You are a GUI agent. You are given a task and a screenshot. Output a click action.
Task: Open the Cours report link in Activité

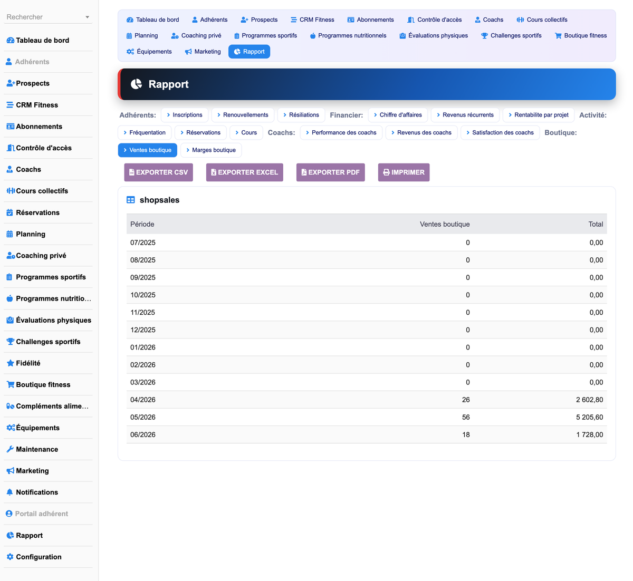(246, 132)
